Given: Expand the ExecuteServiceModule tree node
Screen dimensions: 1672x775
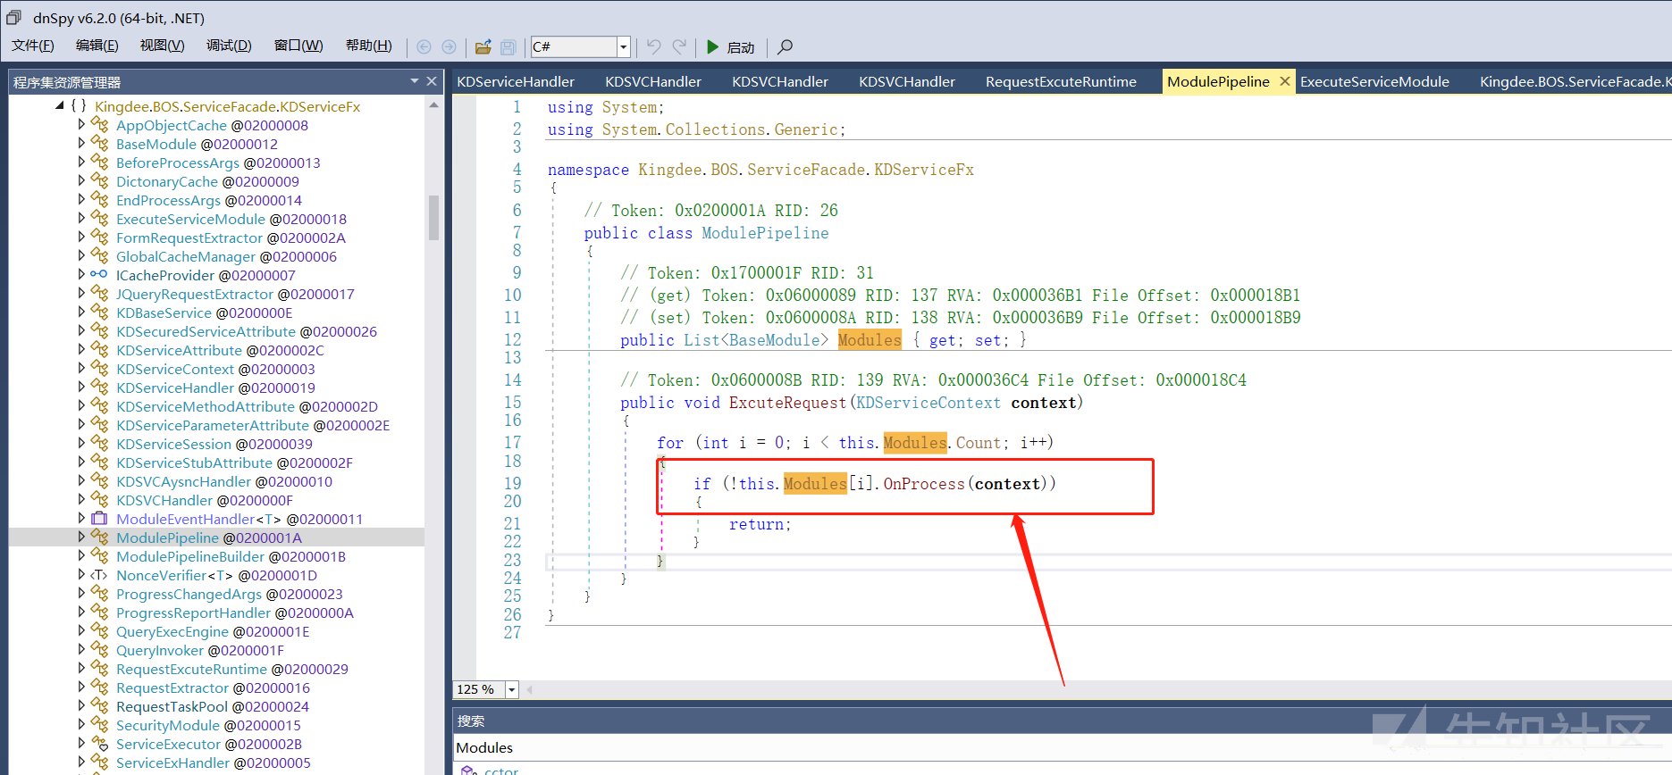Looking at the screenshot, I should pyautogui.click(x=81, y=219).
